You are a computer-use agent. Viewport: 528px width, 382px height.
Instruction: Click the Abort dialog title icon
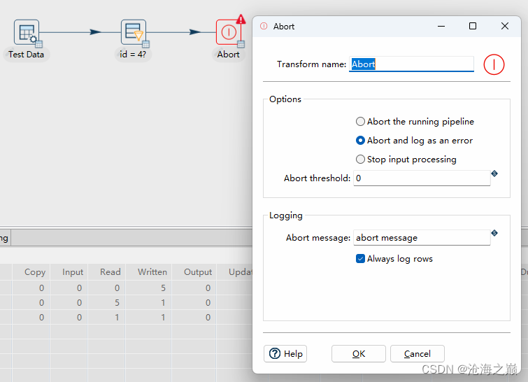[x=264, y=26]
